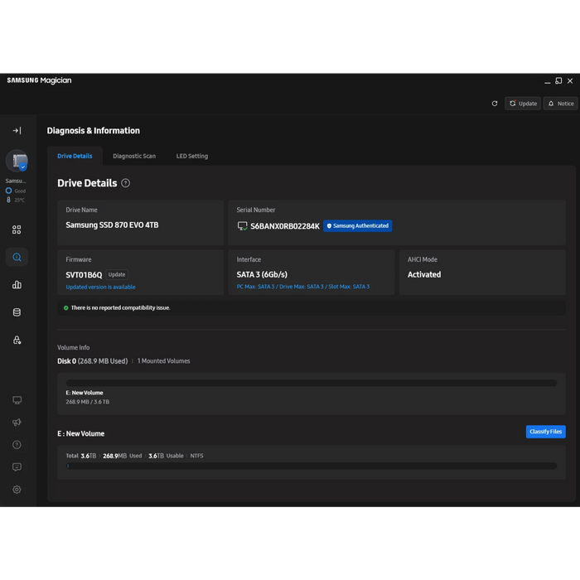The image size is (580, 580).
Task: Switch to the Drive Details tab
Action: 75,156
